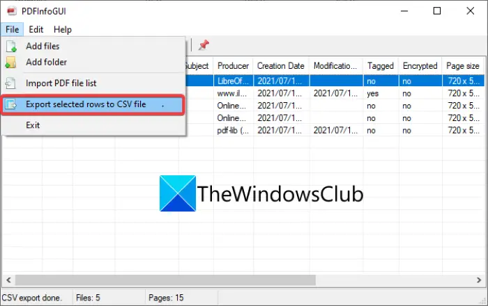Open the Edit menu
The width and height of the screenshot is (488, 306).
36,29
